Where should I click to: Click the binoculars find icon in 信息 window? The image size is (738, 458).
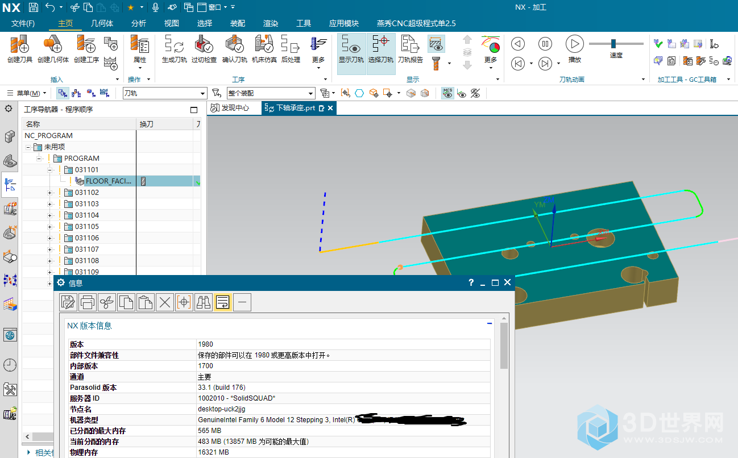point(204,302)
